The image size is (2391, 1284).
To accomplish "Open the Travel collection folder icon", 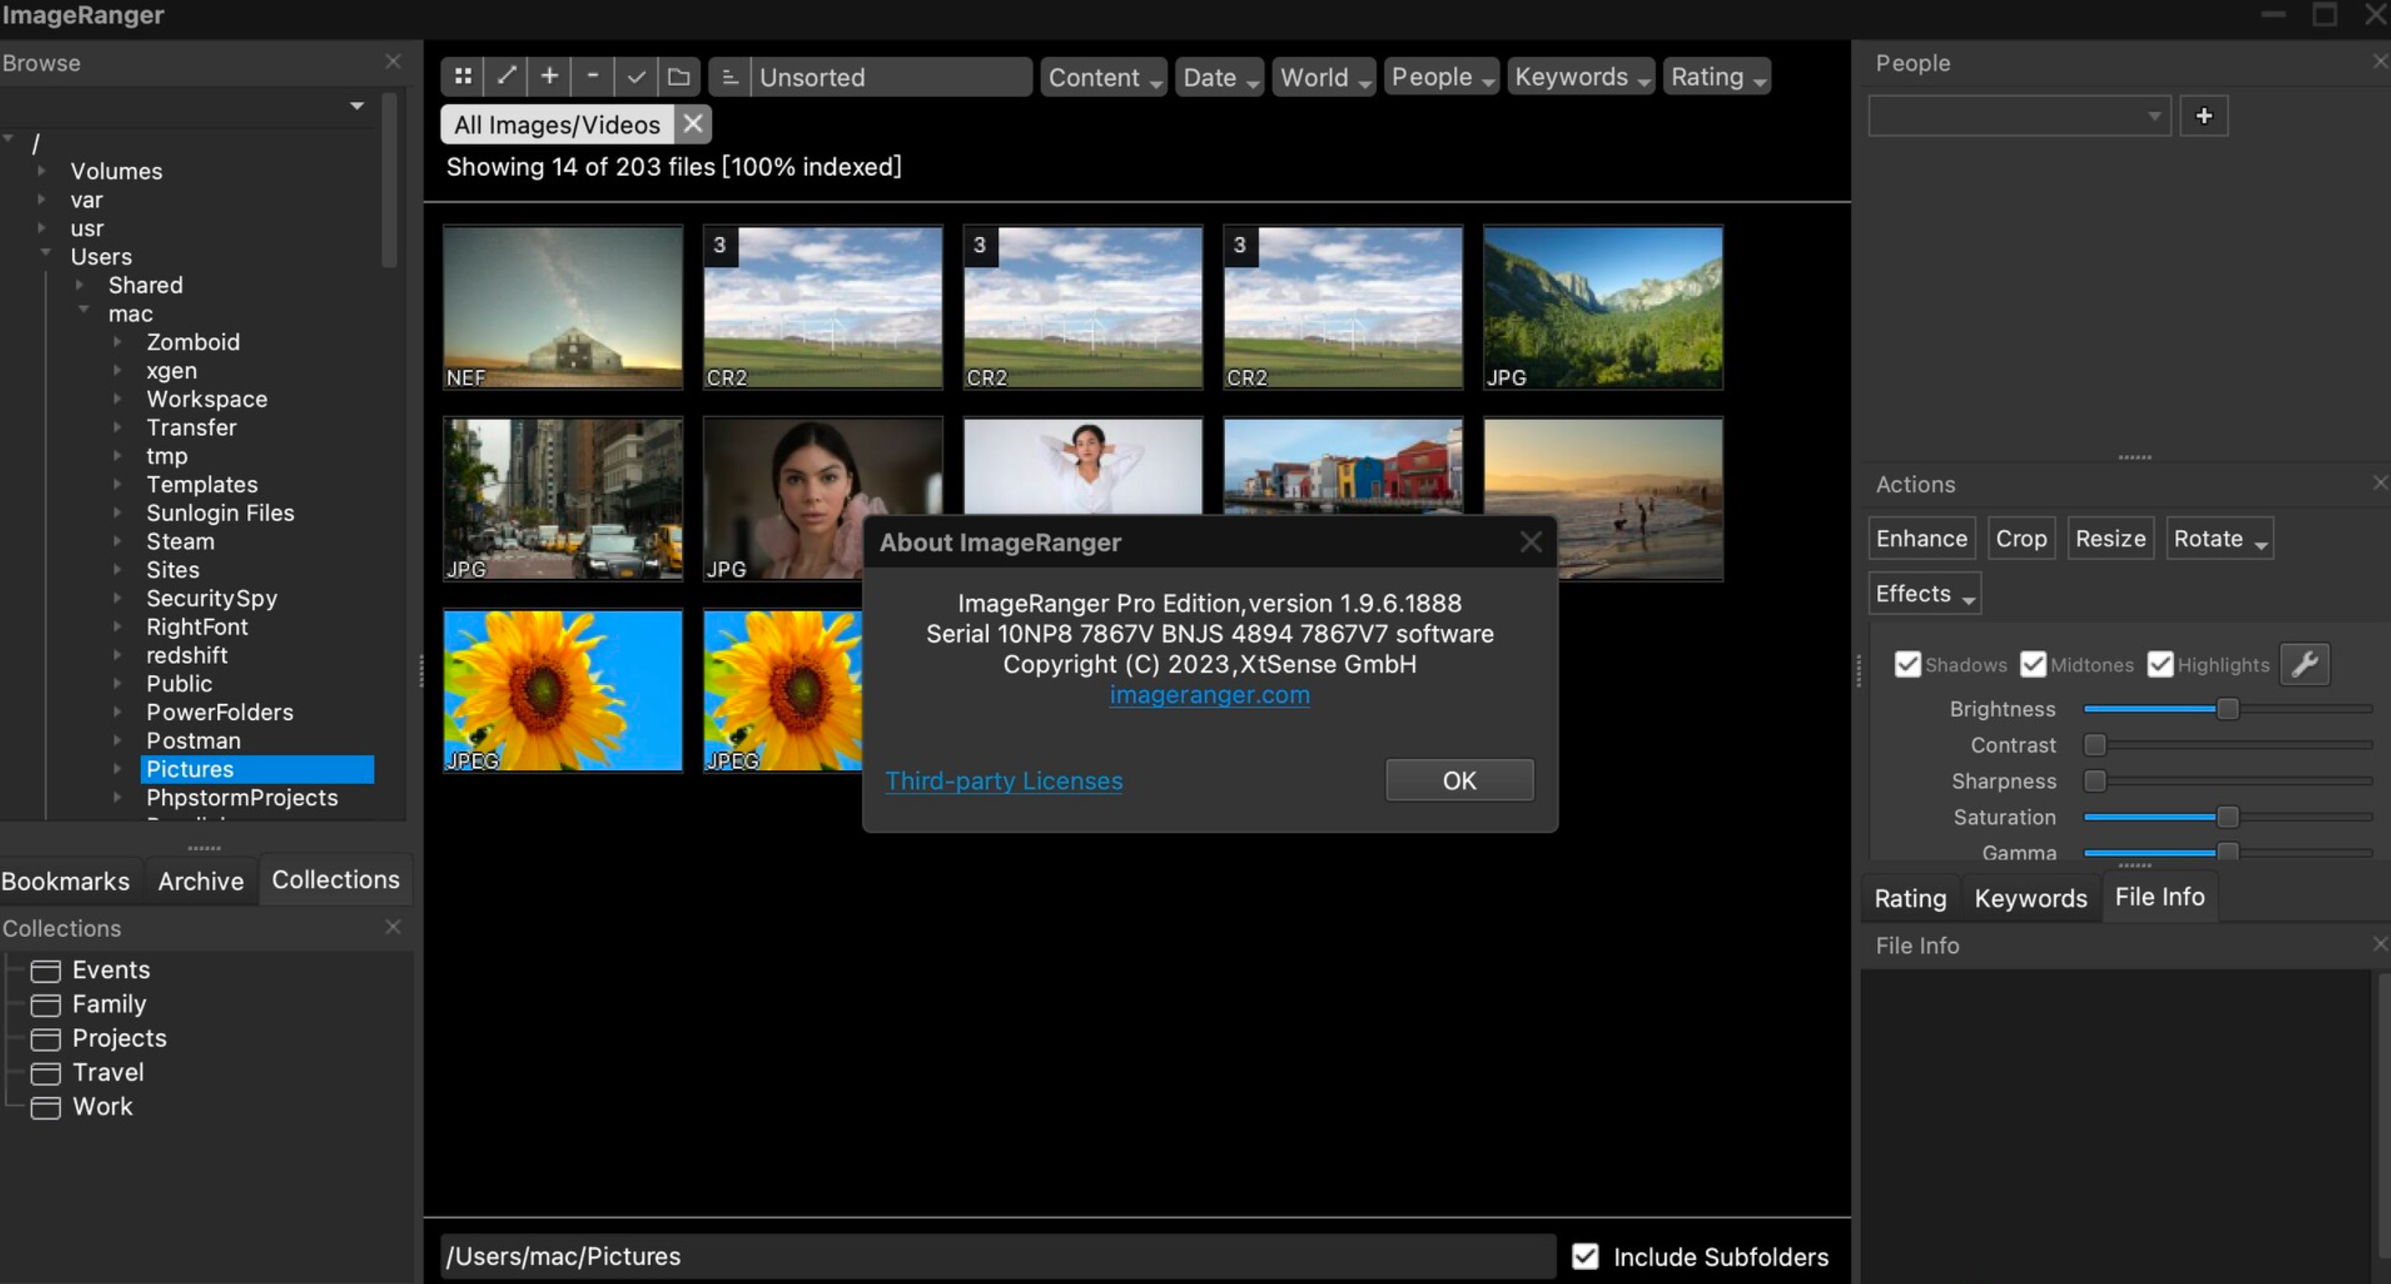I will (x=45, y=1074).
